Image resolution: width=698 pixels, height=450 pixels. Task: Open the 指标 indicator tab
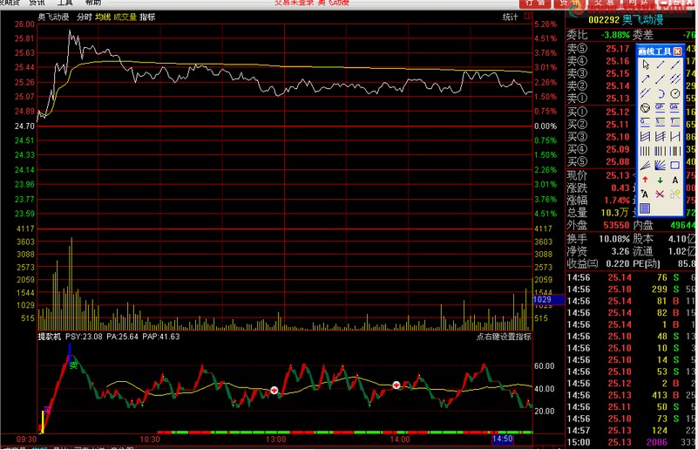tap(147, 17)
